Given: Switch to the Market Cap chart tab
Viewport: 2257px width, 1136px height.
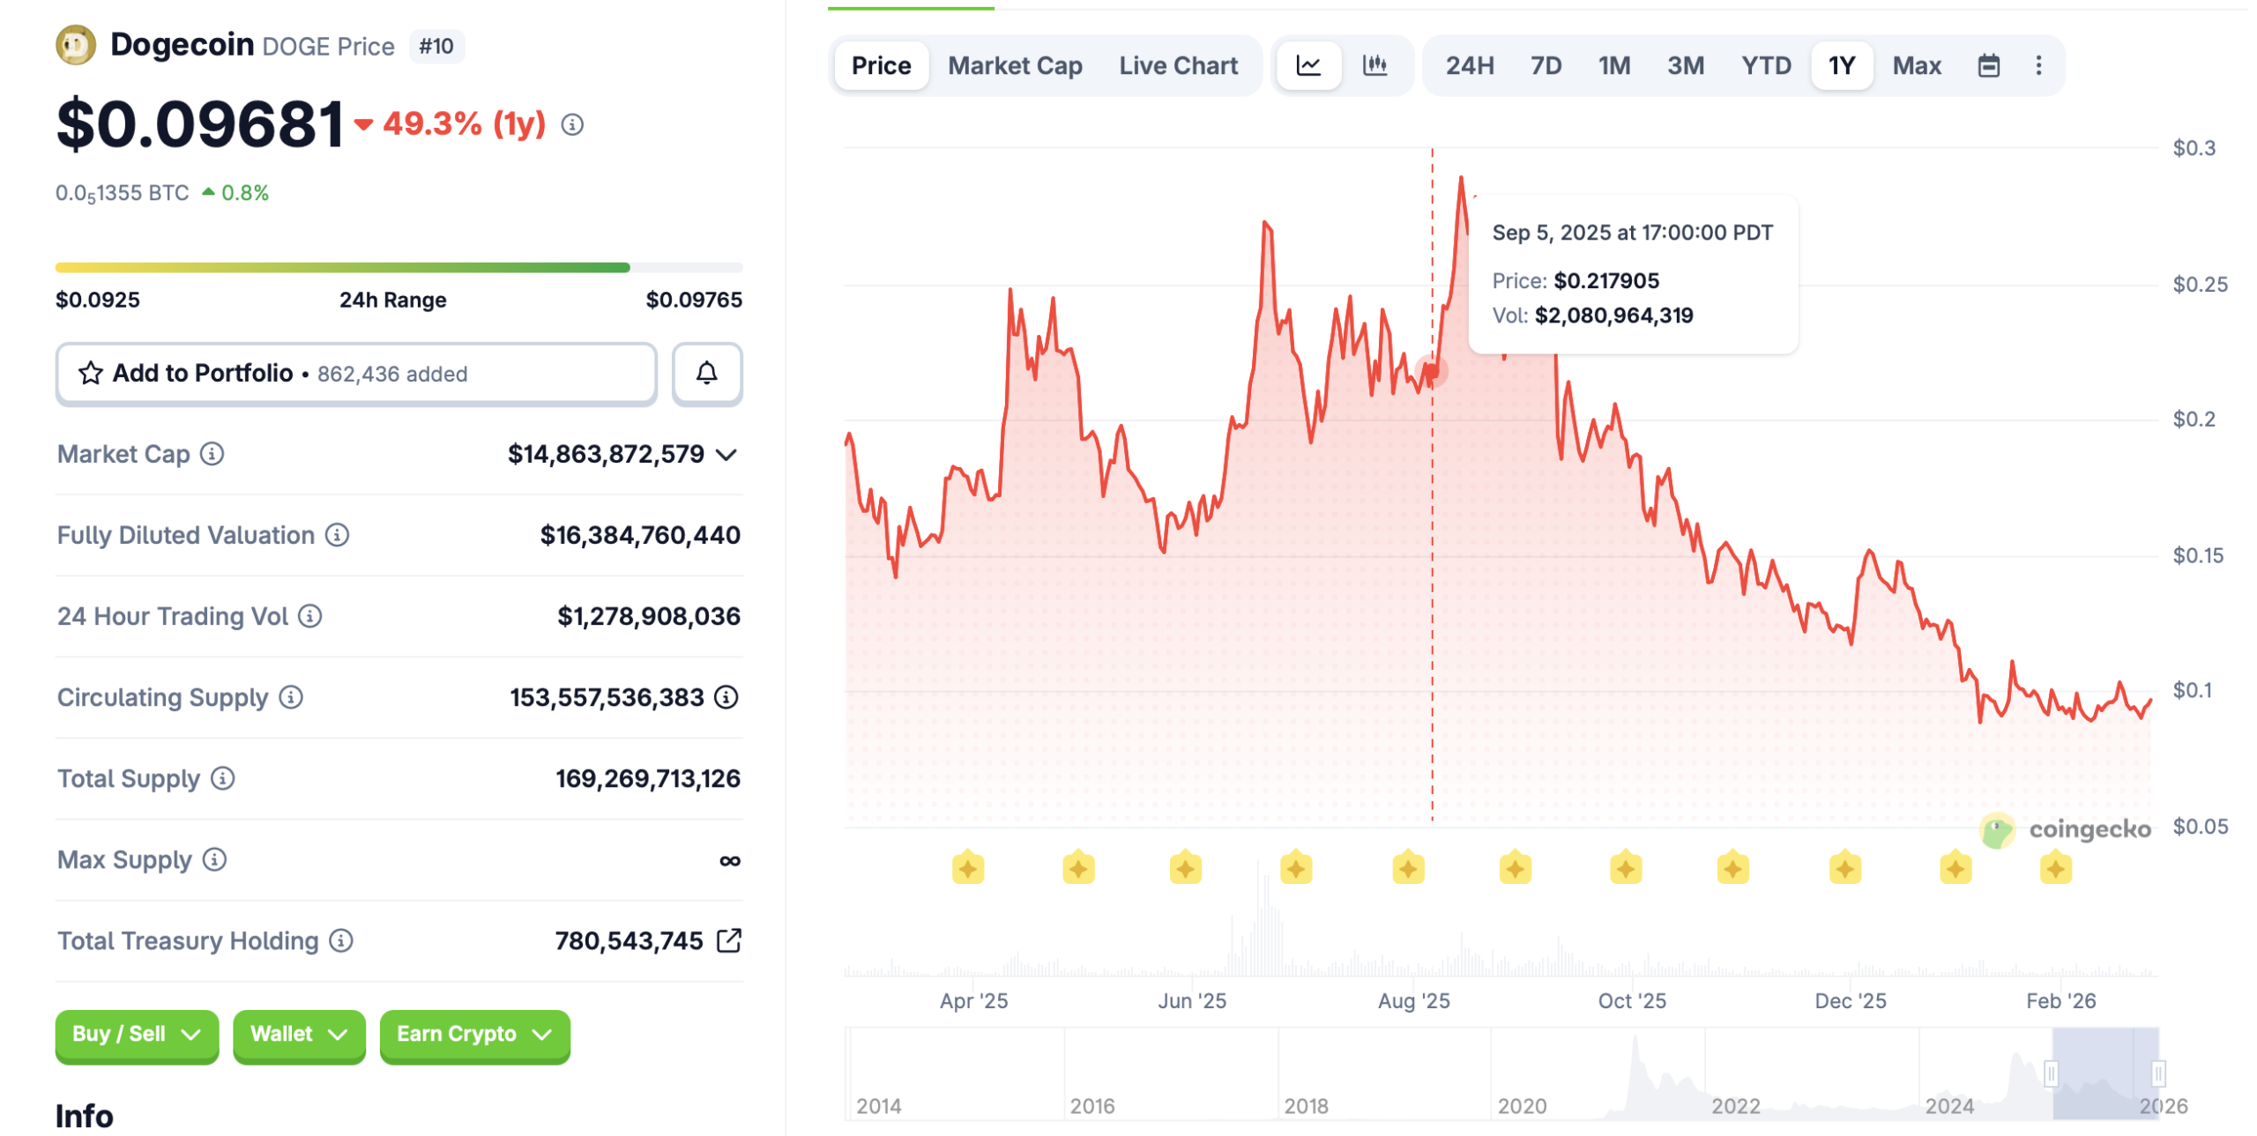Looking at the screenshot, I should (x=1014, y=64).
